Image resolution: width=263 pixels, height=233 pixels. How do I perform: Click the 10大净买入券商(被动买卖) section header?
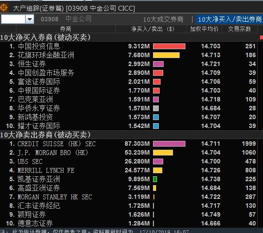click(129, 37)
